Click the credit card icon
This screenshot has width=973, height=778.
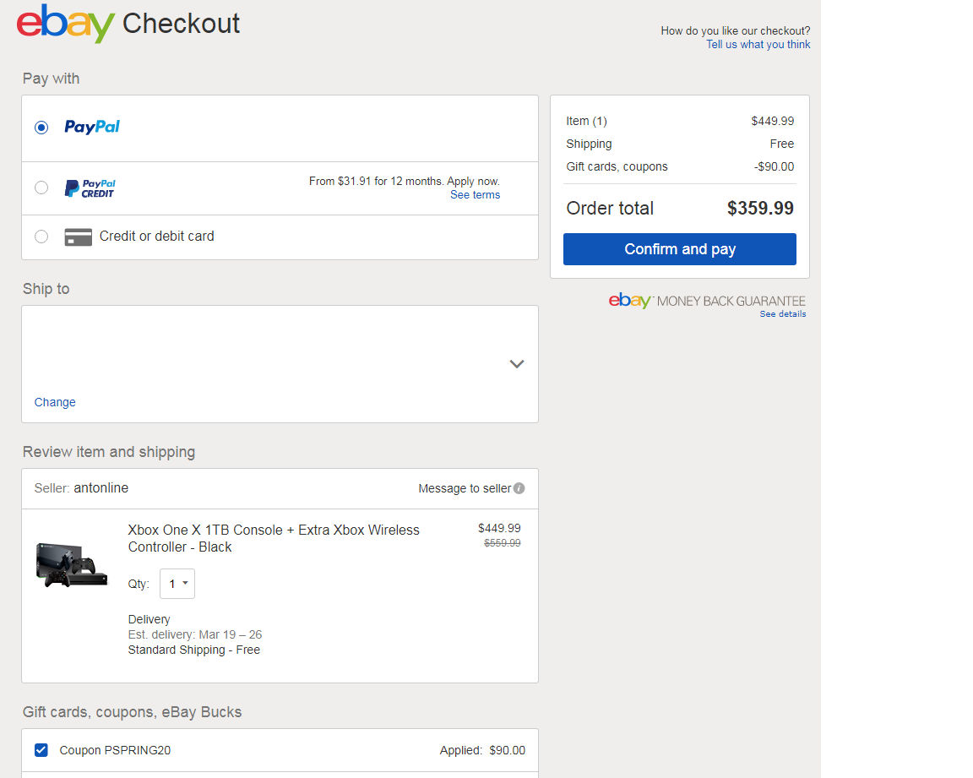pos(78,237)
